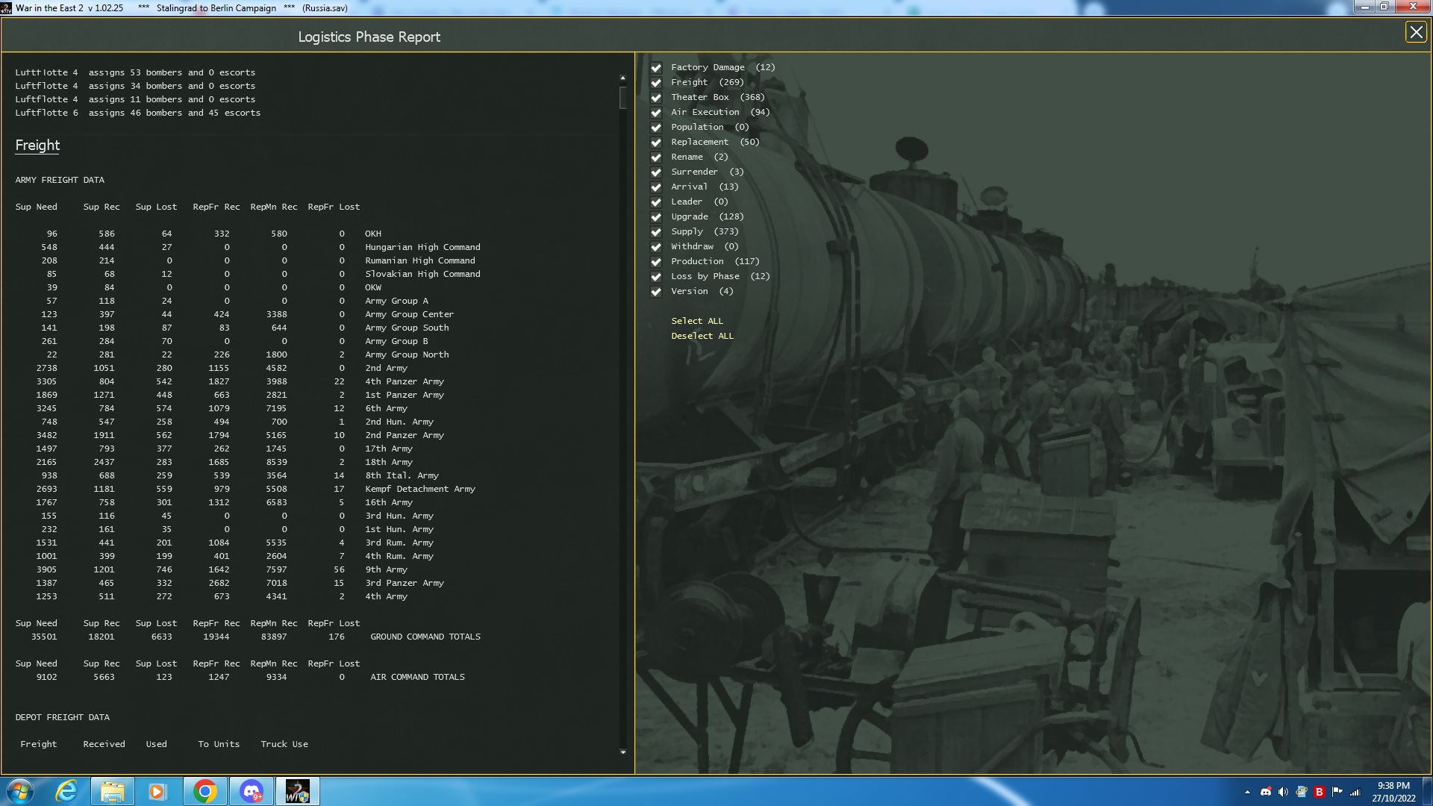Screen dimensions: 1433x806
Task: Open War in the East taskbar icon
Action: pyautogui.click(x=297, y=791)
